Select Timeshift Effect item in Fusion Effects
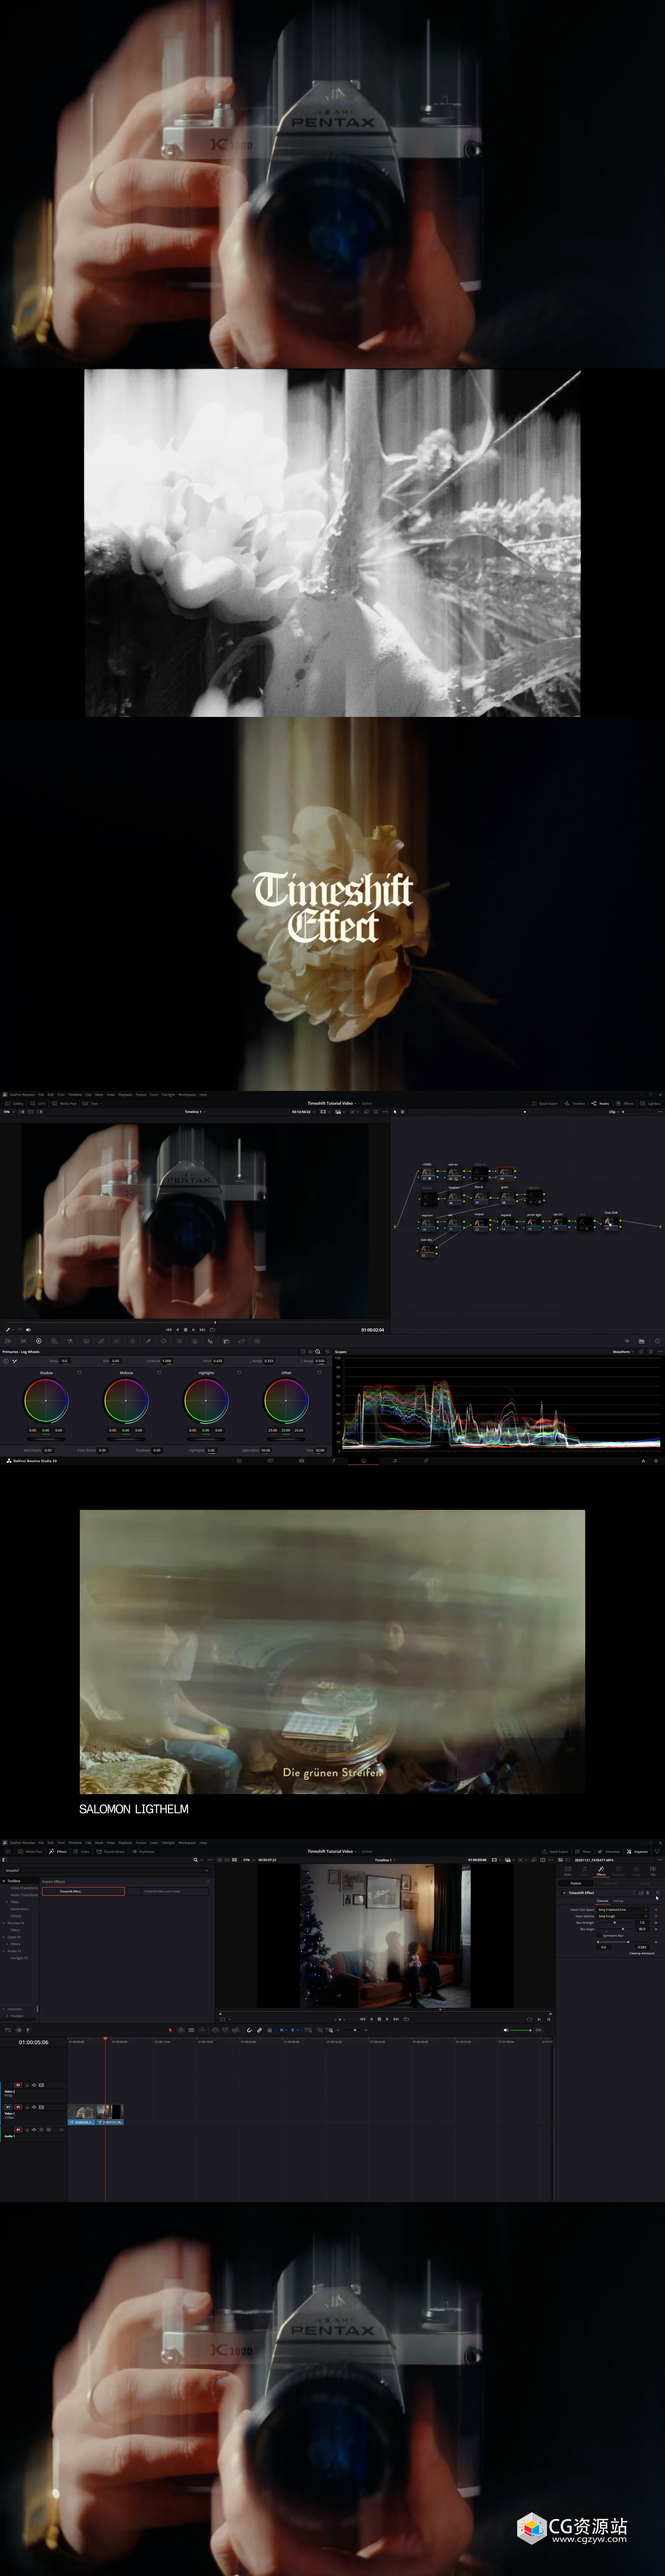The width and height of the screenshot is (665, 2576). pyautogui.click(x=83, y=1892)
